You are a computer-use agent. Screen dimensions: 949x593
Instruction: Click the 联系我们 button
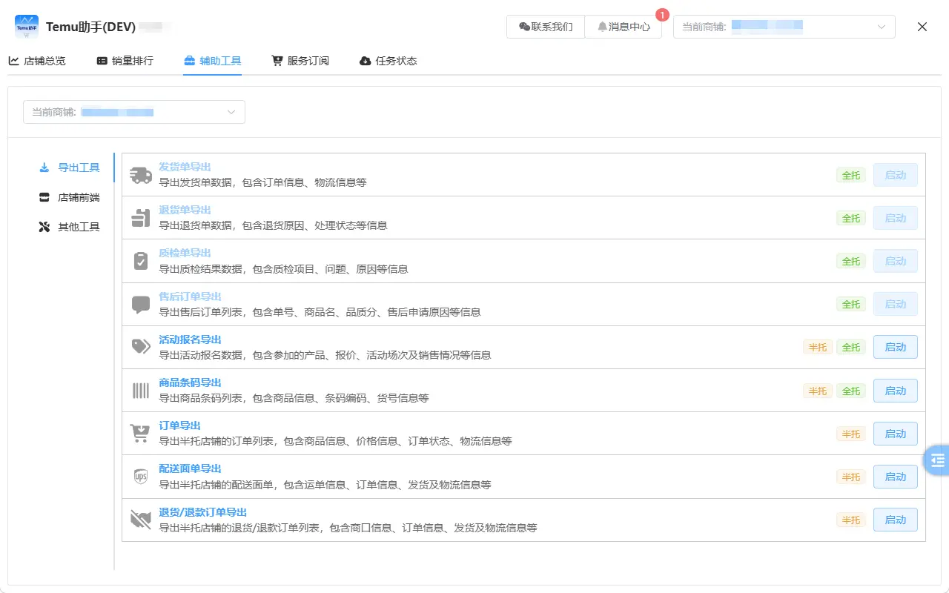pos(546,27)
